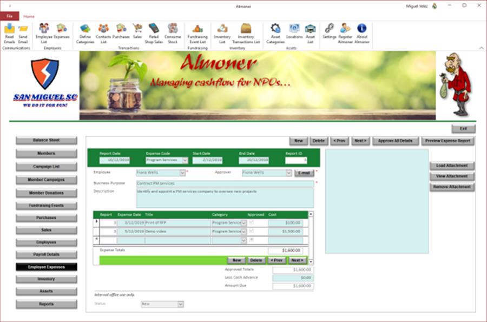Screen dimensions: 487x322
Task: Click the top New report button
Action: (299, 141)
